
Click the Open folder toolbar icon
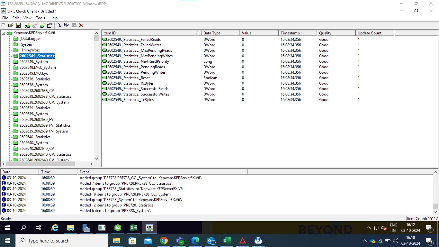pyautogui.click(x=11, y=25)
